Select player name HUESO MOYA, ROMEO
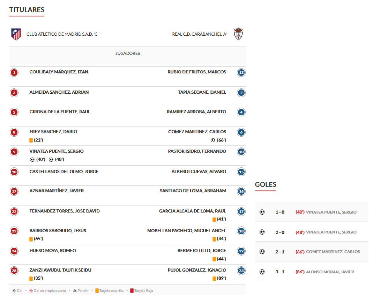 point(53,251)
